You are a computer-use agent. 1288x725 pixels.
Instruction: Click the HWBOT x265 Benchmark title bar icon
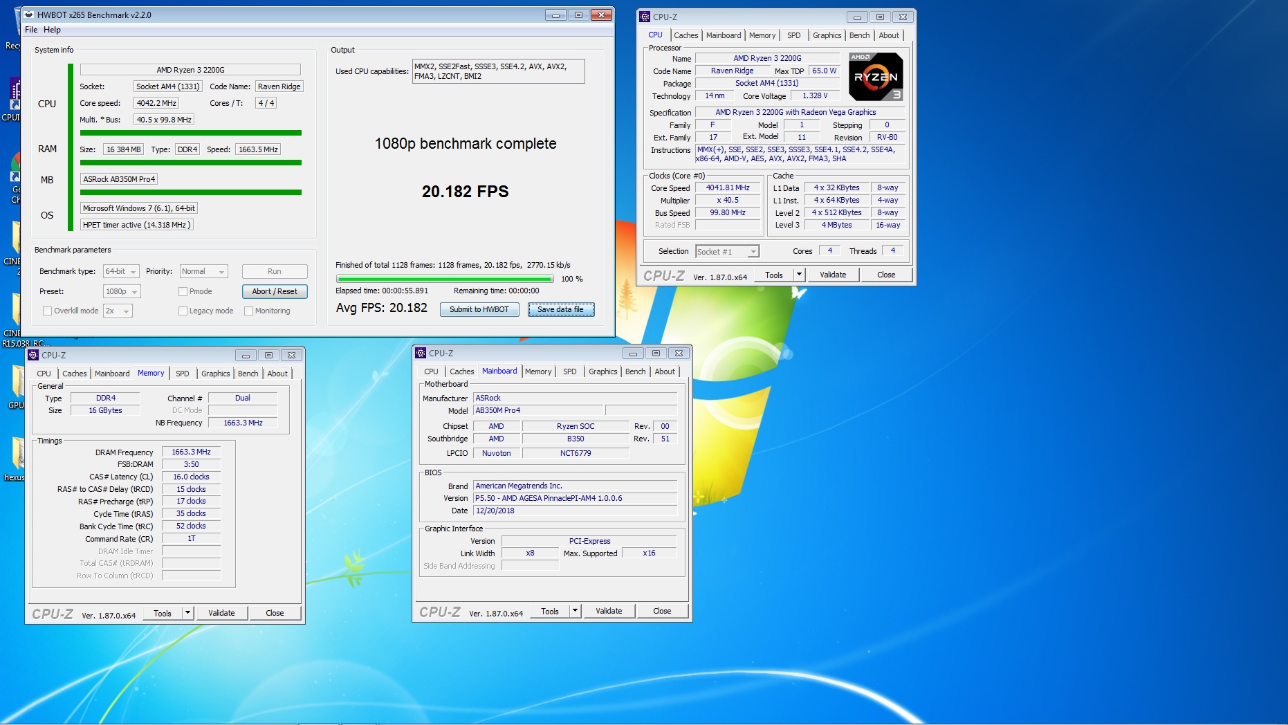(x=28, y=15)
